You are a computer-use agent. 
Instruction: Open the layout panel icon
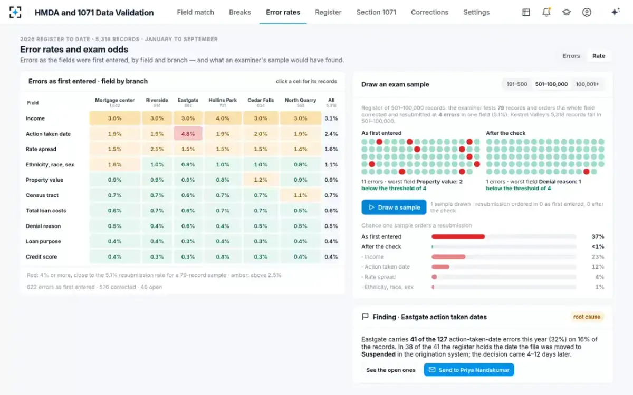tap(526, 12)
